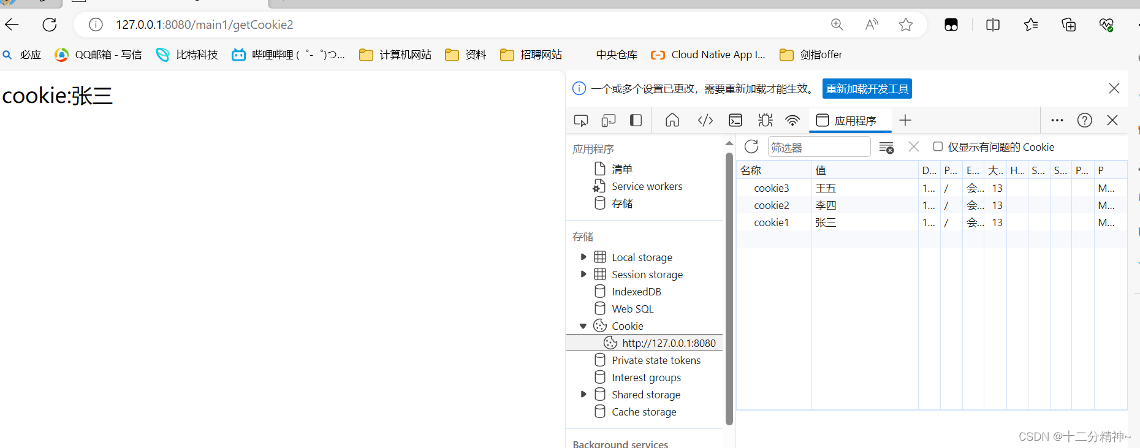Expand Local storage tree node

(583, 257)
